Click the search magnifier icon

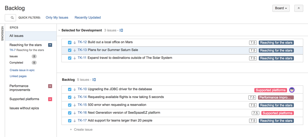click(12, 18)
